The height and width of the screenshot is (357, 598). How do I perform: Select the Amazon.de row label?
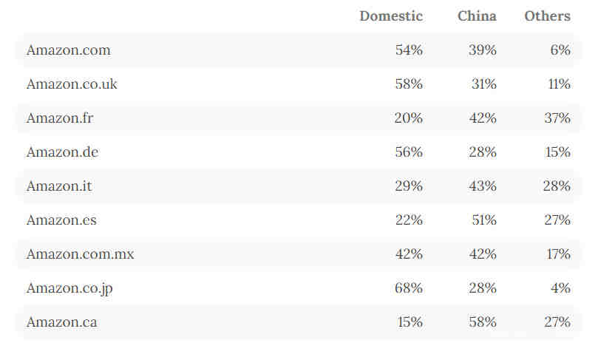point(63,152)
